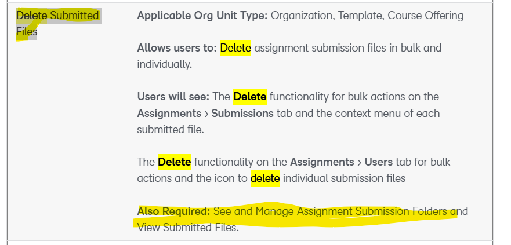Click the words "individual submission files"

(x=345, y=178)
